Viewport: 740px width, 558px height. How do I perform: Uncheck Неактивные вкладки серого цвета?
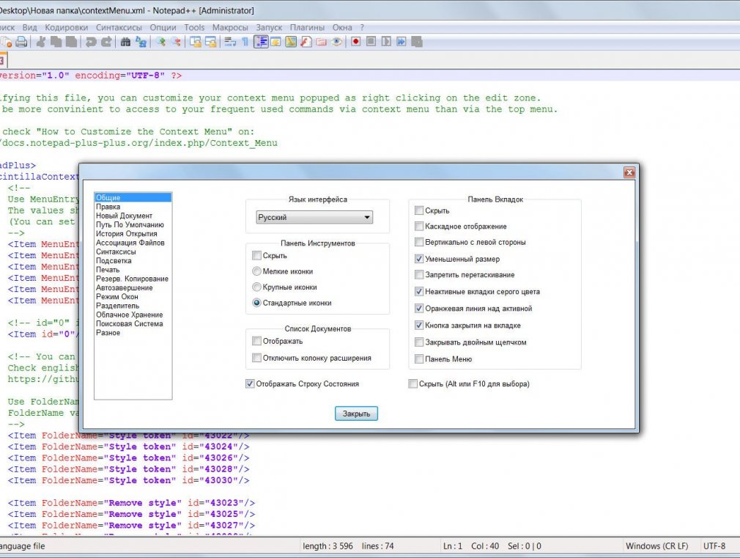pyautogui.click(x=419, y=292)
